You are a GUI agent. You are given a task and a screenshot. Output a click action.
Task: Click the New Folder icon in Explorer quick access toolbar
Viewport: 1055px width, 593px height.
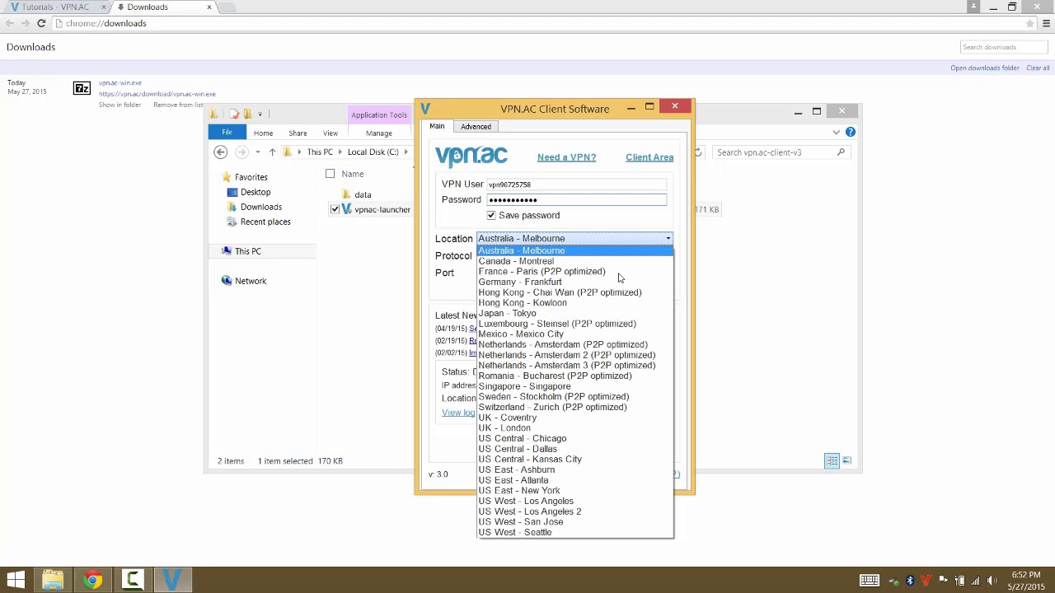246,114
